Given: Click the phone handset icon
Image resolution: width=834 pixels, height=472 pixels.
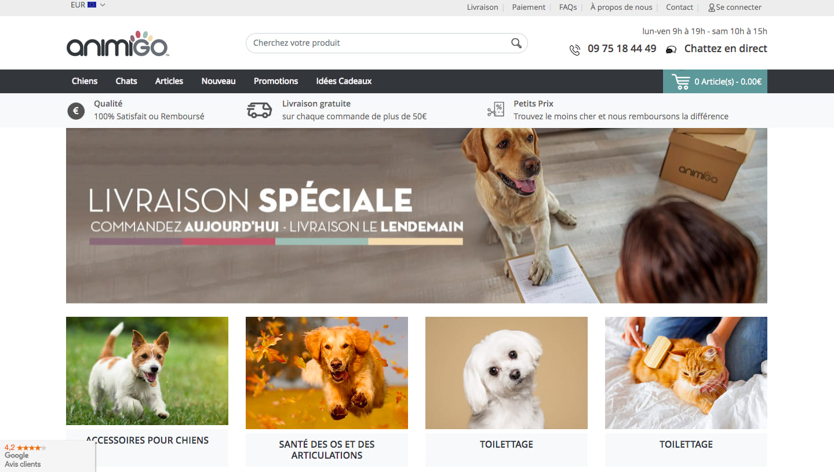Looking at the screenshot, I should coord(574,50).
